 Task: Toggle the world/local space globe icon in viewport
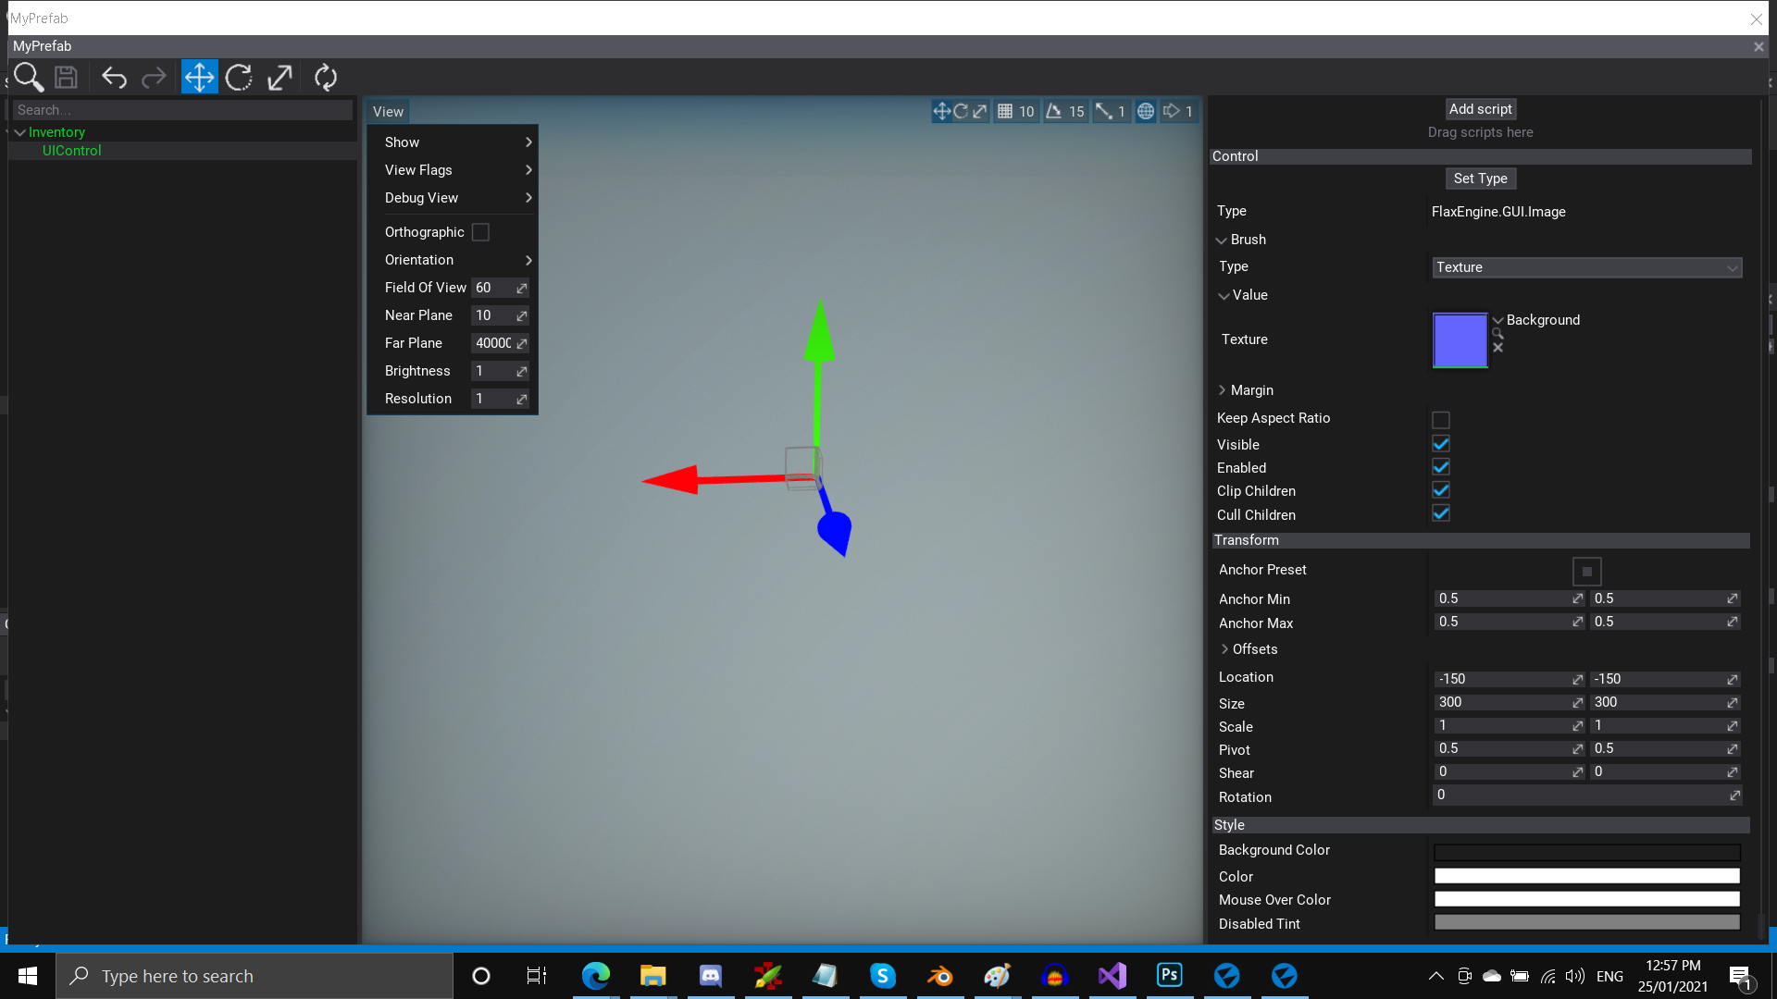1145,111
